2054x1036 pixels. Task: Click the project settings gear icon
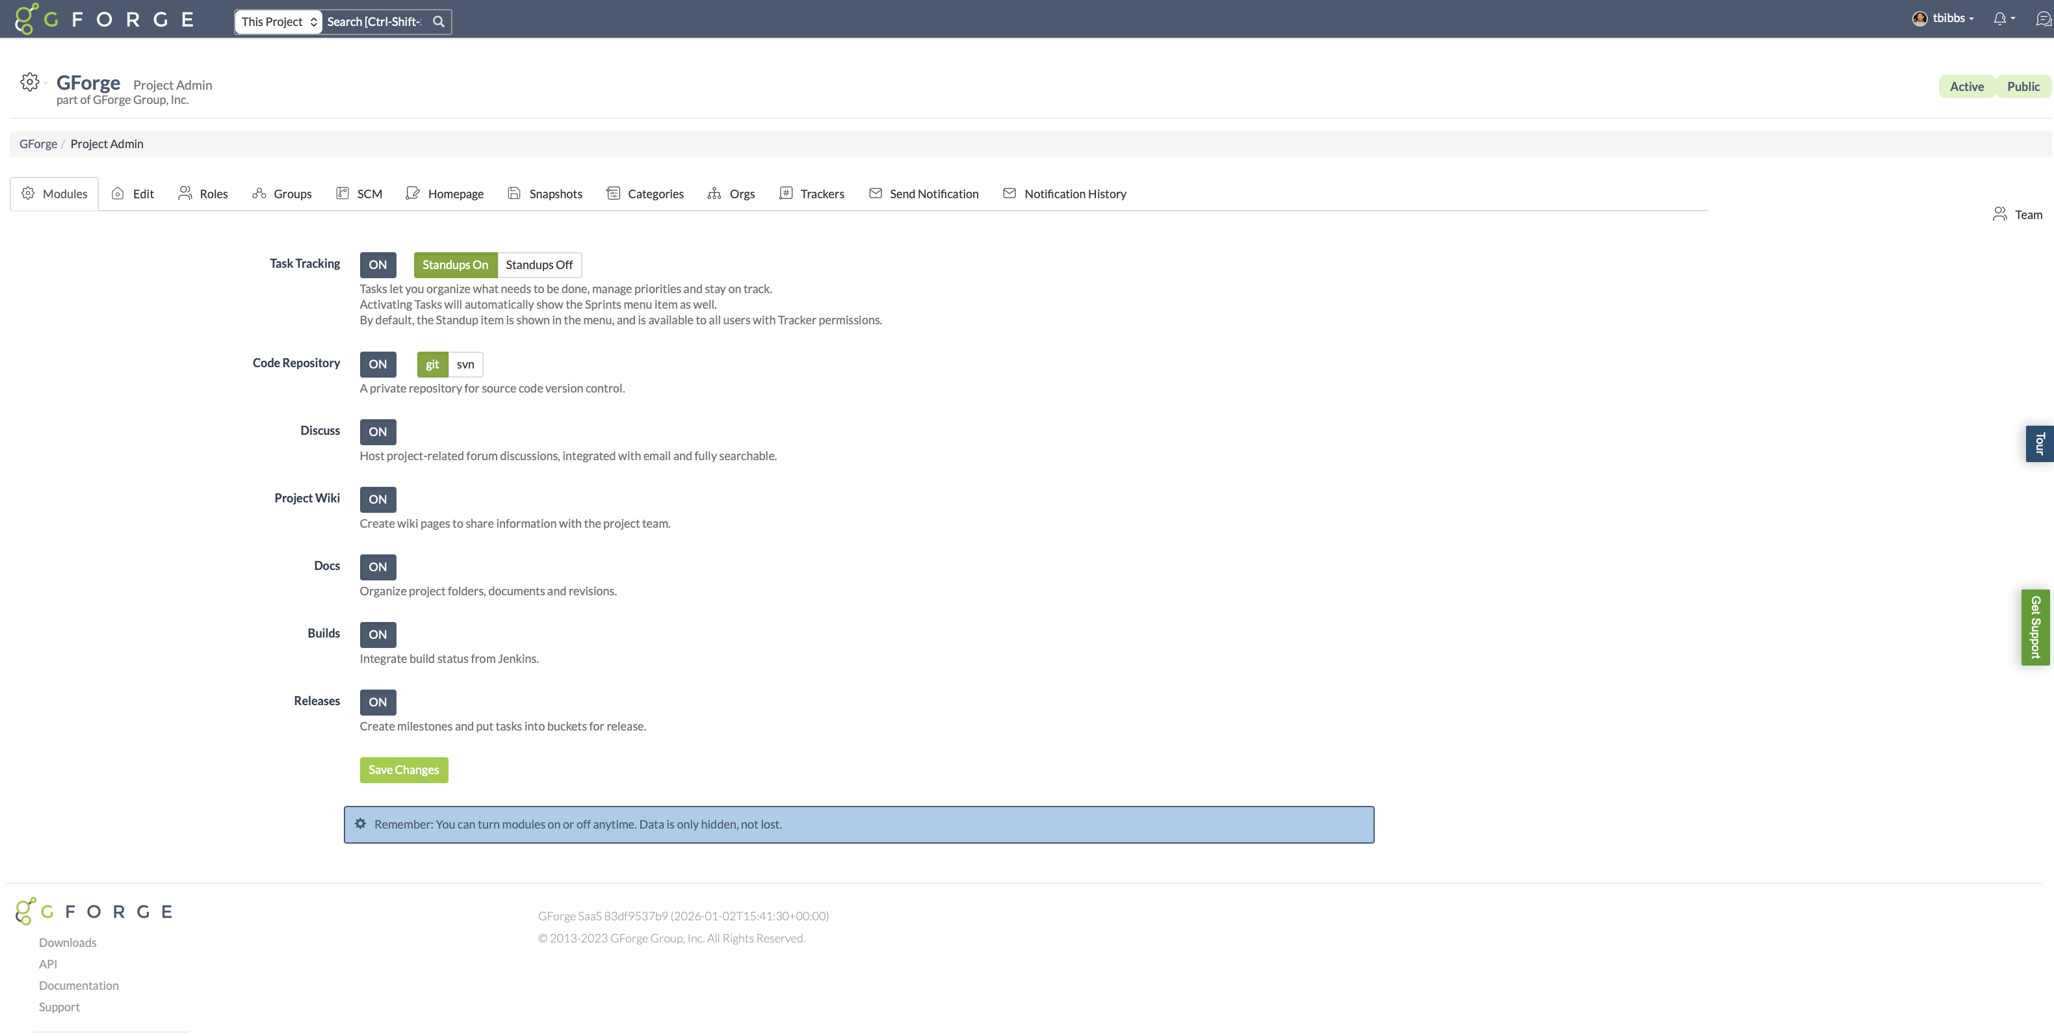tap(29, 82)
